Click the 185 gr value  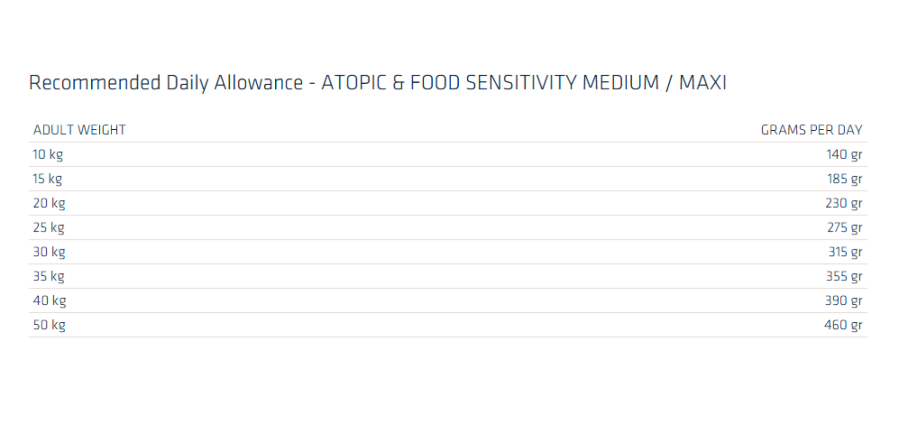tap(844, 179)
